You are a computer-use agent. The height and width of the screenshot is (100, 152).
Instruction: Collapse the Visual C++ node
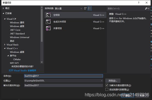[5, 48]
